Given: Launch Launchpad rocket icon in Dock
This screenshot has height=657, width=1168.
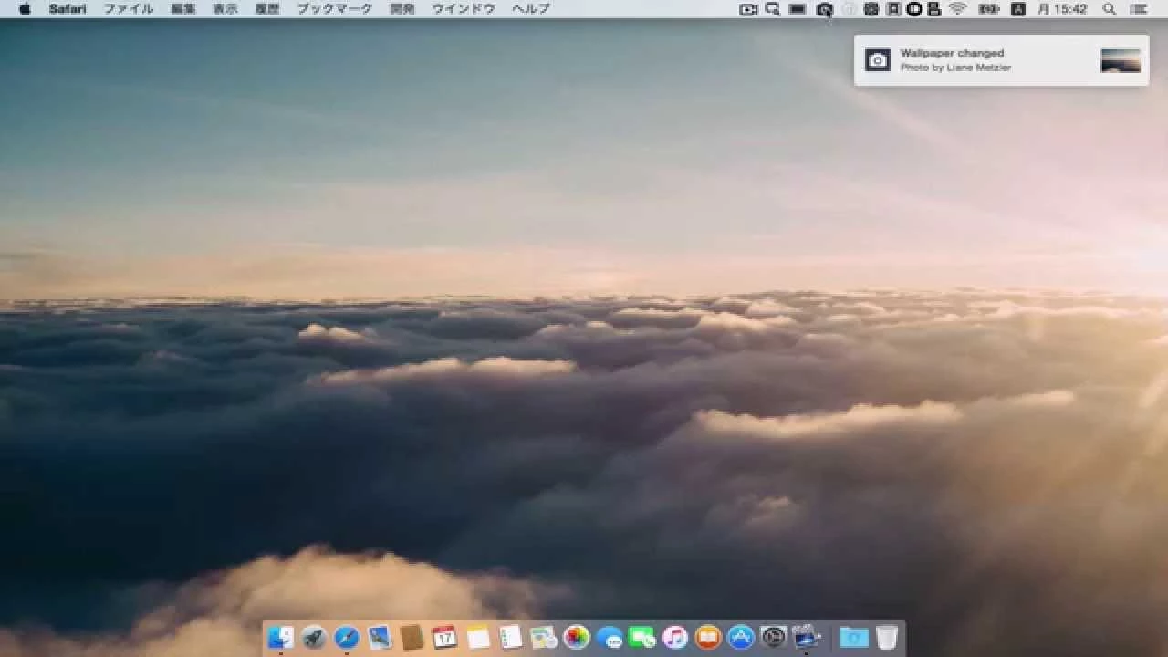Looking at the screenshot, I should tap(313, 637).
